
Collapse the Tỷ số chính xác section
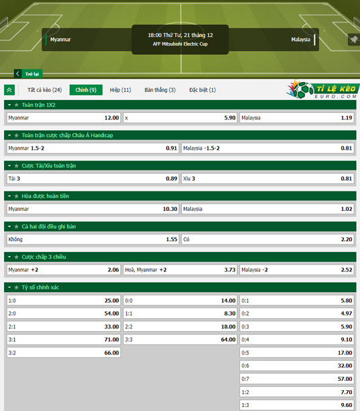click(x=9, y=287)
